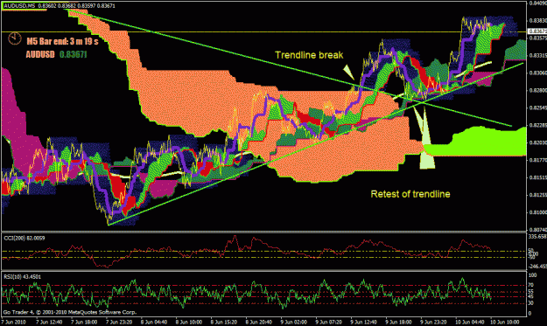The image size is (547, 326).
Task: Click the 335.658 value on CCI scale
Action: [537, 237]
